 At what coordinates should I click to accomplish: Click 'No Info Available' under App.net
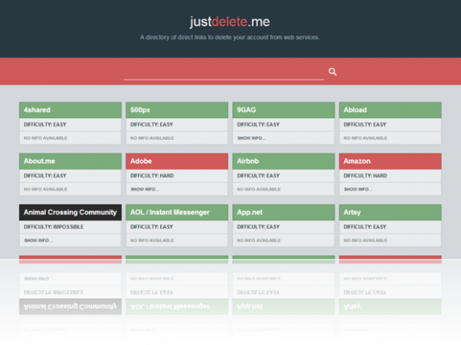point(259,241)
